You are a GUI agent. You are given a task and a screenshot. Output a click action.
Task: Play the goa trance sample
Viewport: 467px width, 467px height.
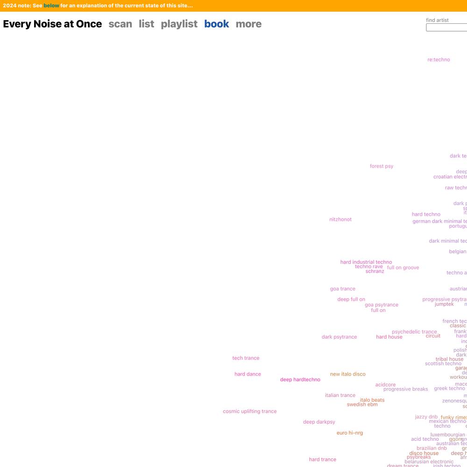tap(342, 289)
